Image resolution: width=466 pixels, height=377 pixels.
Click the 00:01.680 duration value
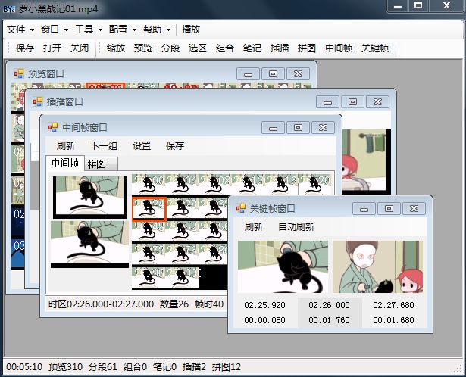(x=393, y=320)
